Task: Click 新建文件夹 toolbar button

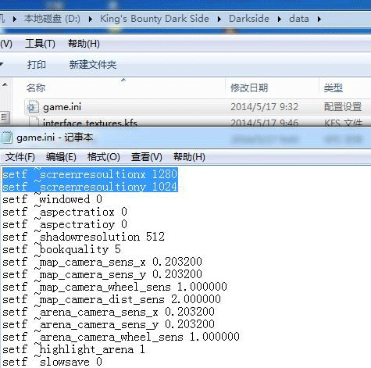Action: tap(93, 64)
